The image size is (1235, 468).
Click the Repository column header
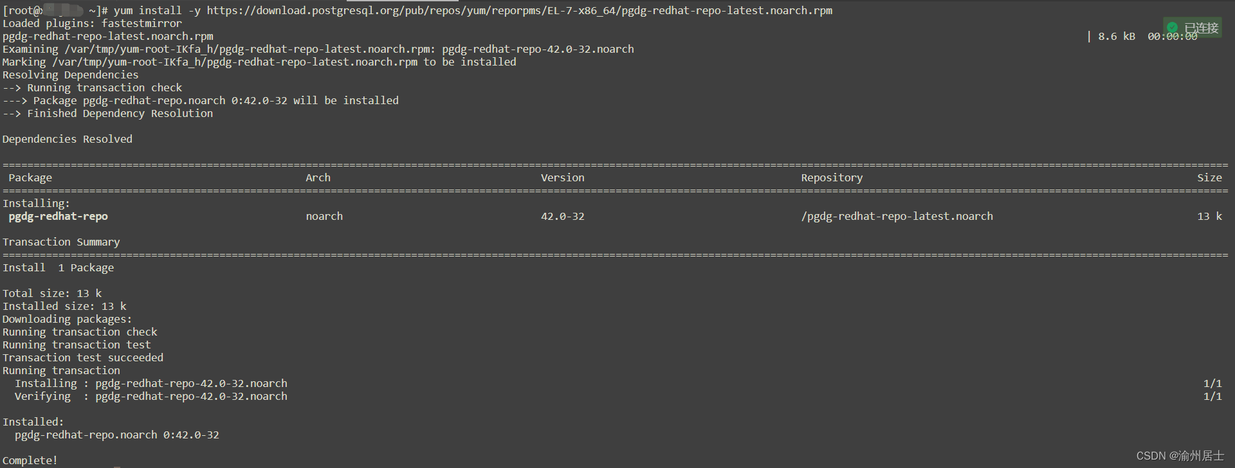832,177
